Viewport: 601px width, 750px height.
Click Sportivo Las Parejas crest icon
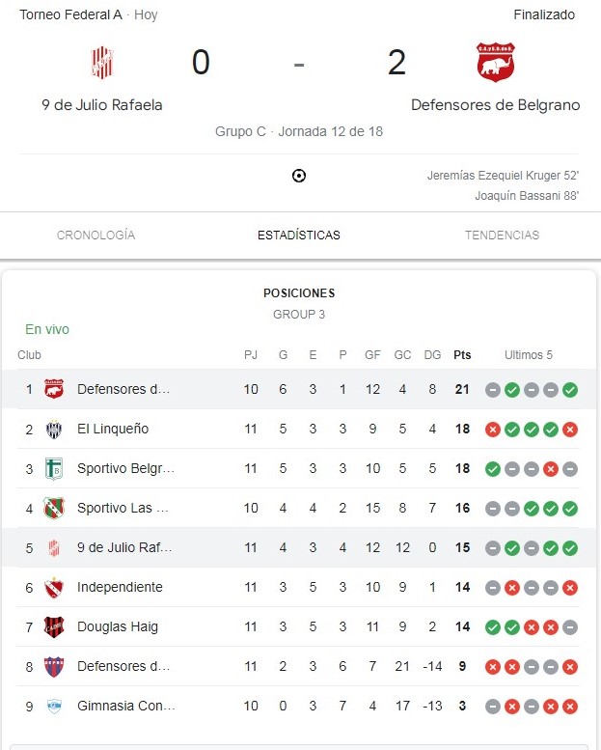click(x=54, y=509)
